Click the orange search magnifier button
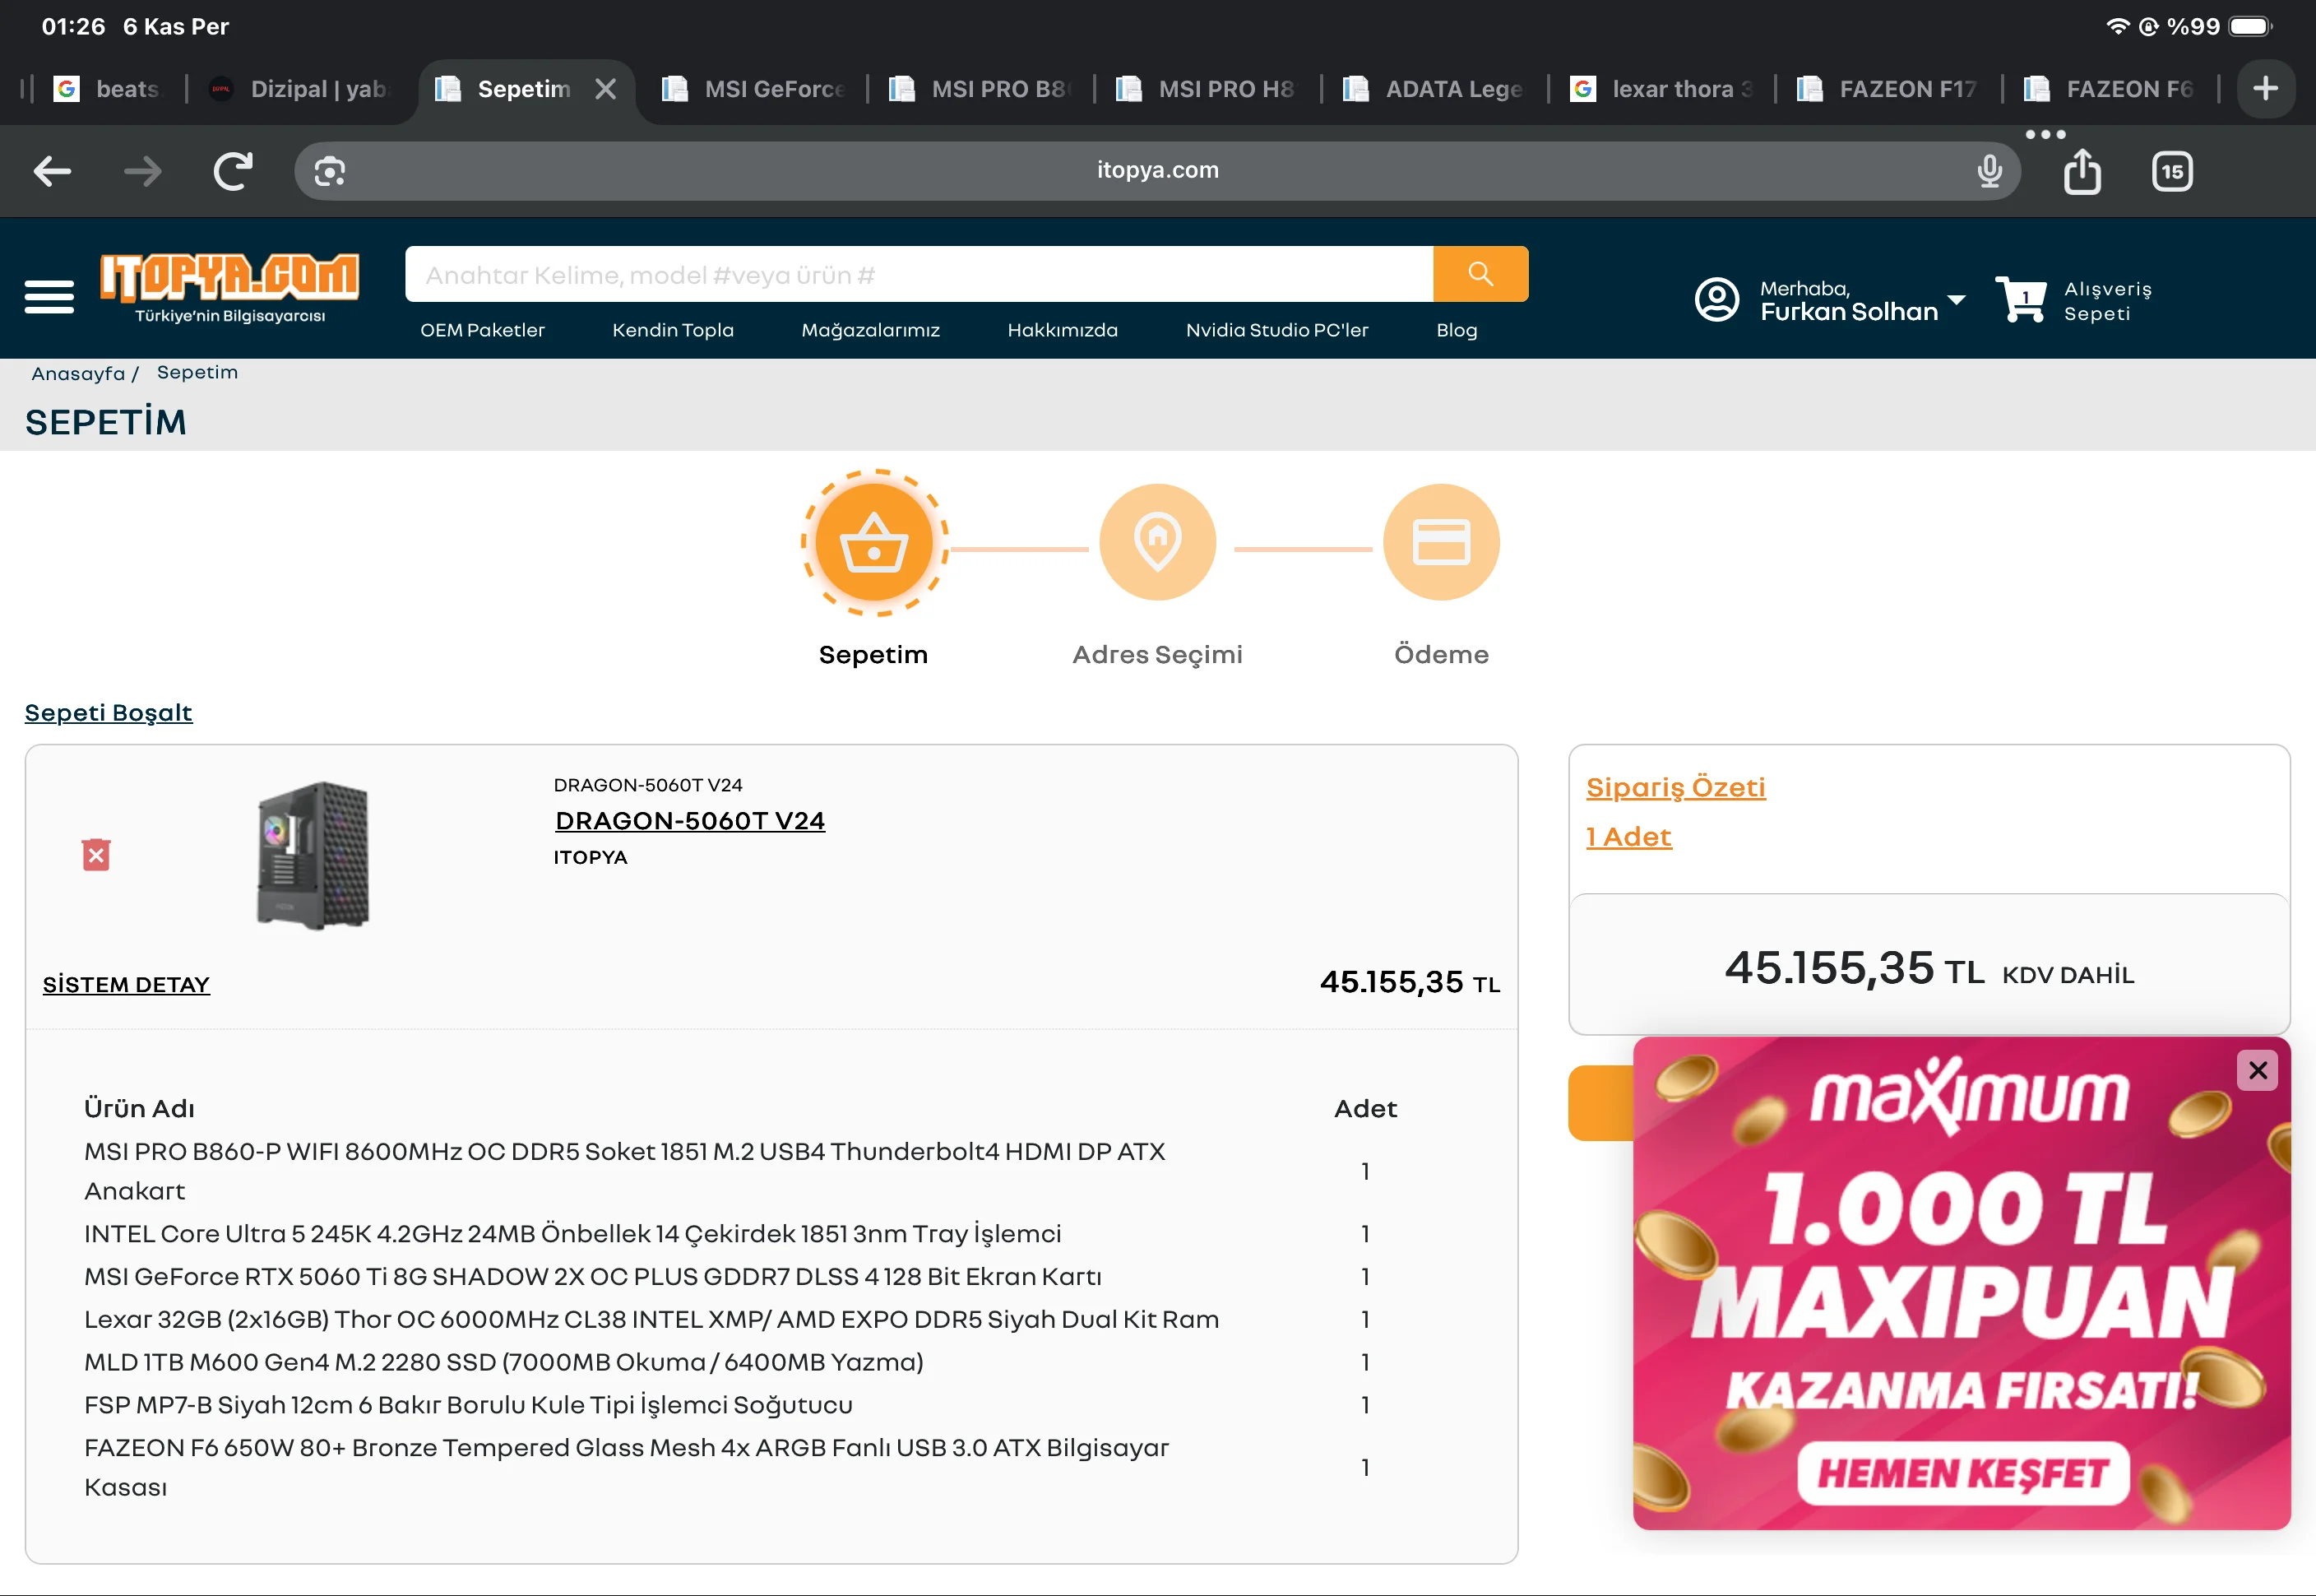 point(1480,274)
